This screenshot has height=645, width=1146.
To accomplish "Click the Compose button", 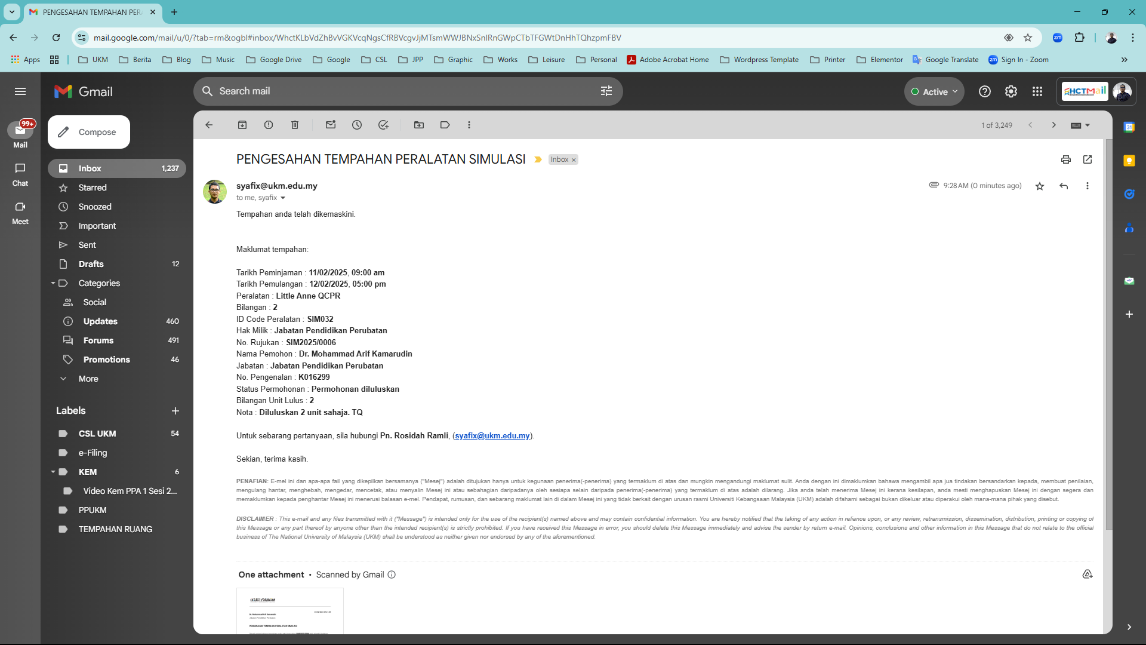I will click(89, 132).
